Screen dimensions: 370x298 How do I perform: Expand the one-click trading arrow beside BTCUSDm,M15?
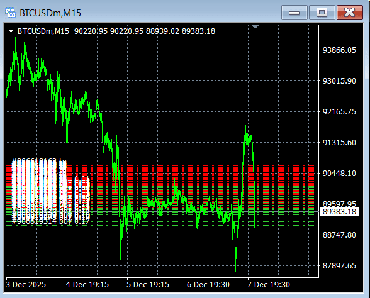pos(11,31)
